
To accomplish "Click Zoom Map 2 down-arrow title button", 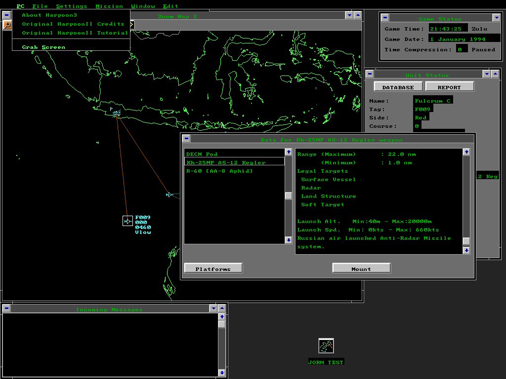I will [349, 15].
